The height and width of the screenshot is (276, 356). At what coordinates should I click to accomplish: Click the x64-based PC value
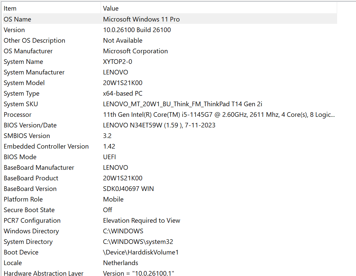123,94
